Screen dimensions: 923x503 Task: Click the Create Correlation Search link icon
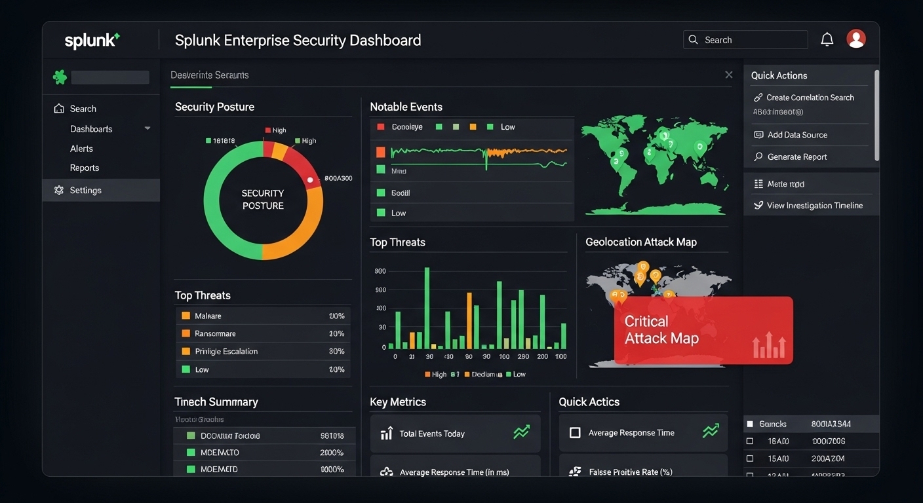tap(758, 98)
